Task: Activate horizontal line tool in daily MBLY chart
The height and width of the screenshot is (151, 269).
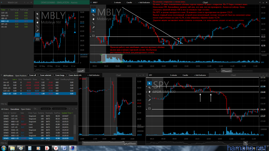Action: click(37, 35)
